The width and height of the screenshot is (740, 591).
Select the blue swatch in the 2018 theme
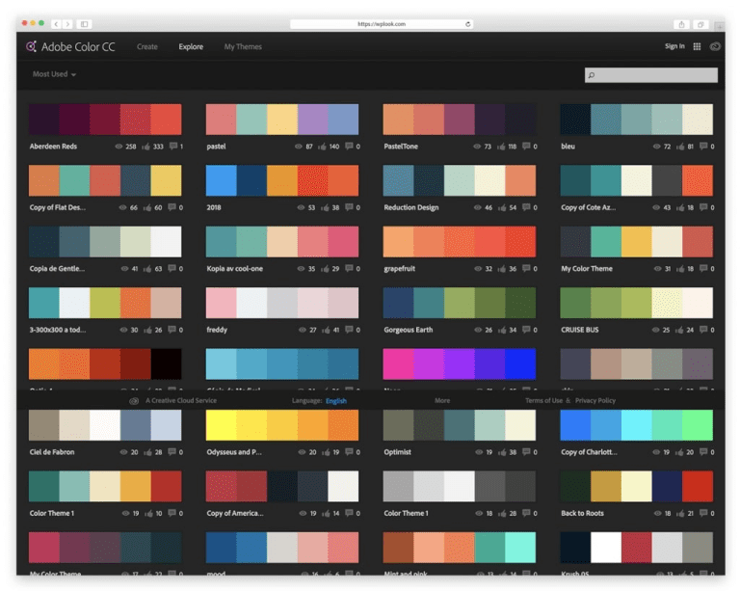coord(221,180)
